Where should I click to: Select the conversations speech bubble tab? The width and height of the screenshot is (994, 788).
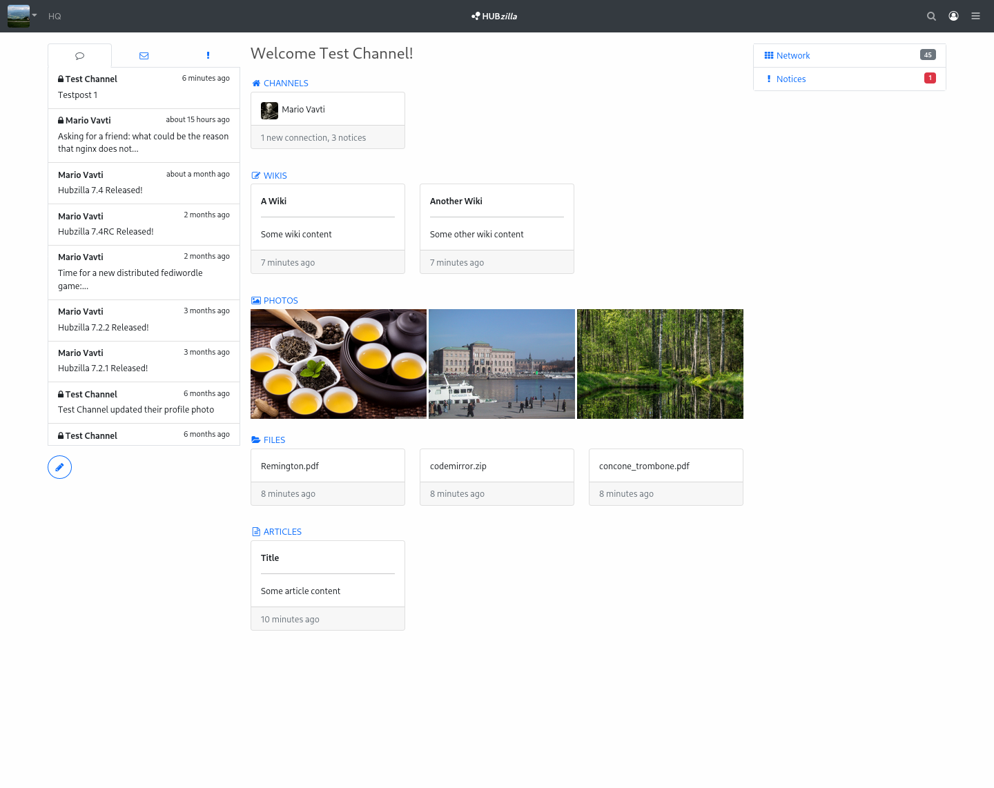coord(79,56)
